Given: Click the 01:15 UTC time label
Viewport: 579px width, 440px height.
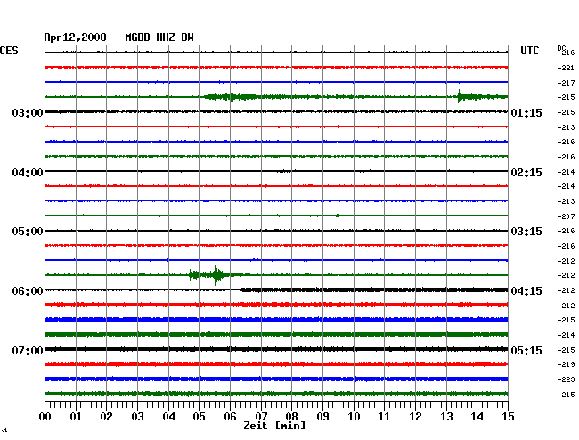Looking at the screenshot, I should tap(526, 112).
